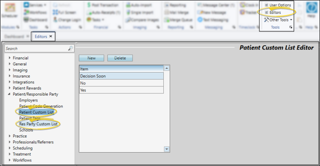Open the Patient Tags editor
Viewport: 320px width, 166px height.
30,118
